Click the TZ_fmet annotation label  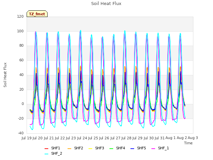(37, 14)
